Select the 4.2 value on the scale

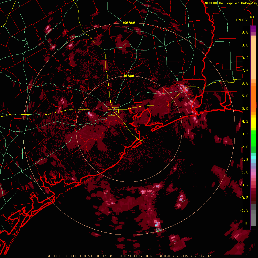click(x=245, y=122)
